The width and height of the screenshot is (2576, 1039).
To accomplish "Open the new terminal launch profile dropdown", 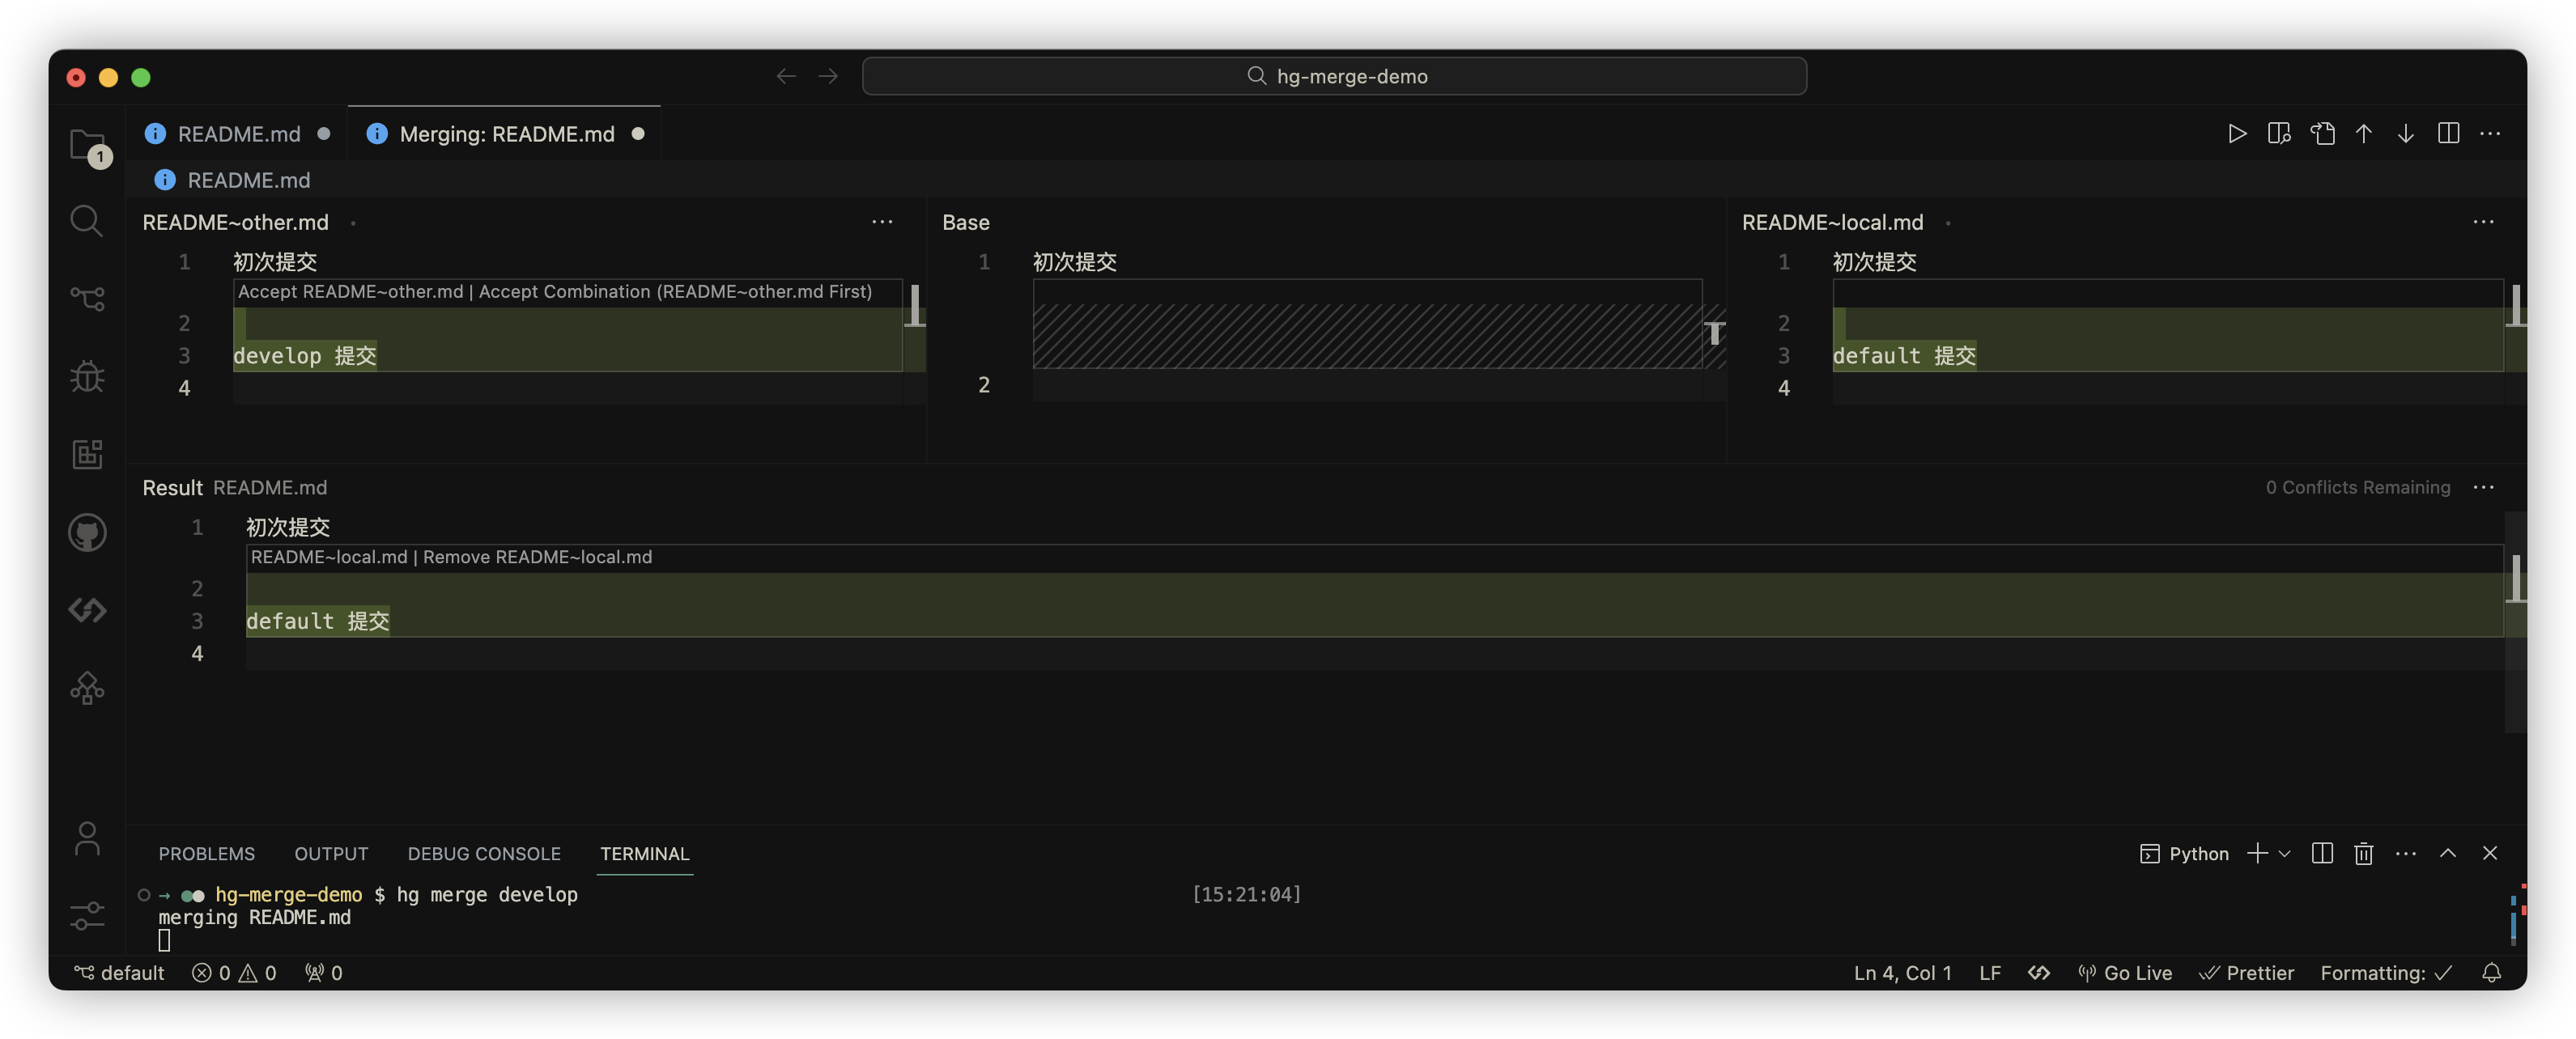I will coord(2284,853).
